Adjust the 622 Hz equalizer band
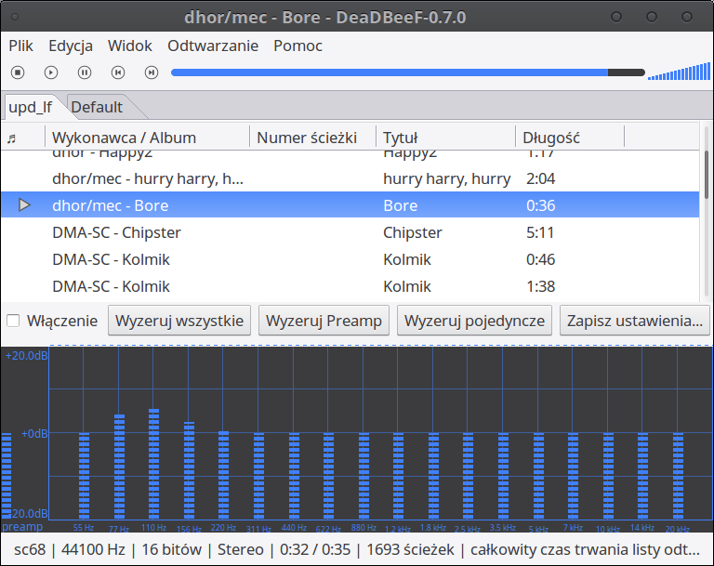This screenshot has width=714, height=566. [328, 476]
